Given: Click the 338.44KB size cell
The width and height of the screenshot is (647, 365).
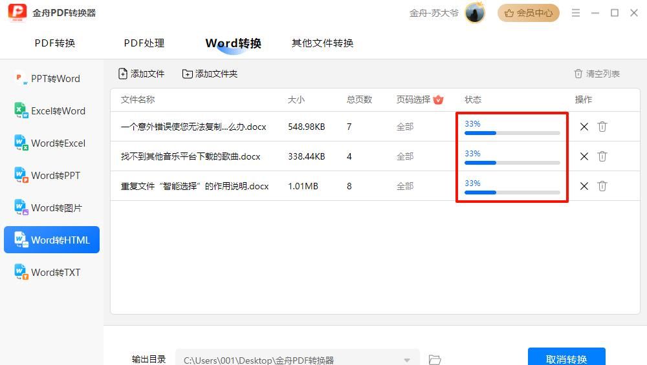Looking at the screenshot, I should point(307,156).
